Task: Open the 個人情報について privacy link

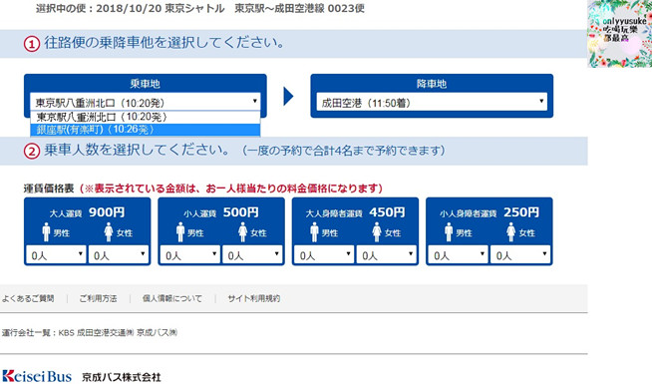Action: (172, 298)
